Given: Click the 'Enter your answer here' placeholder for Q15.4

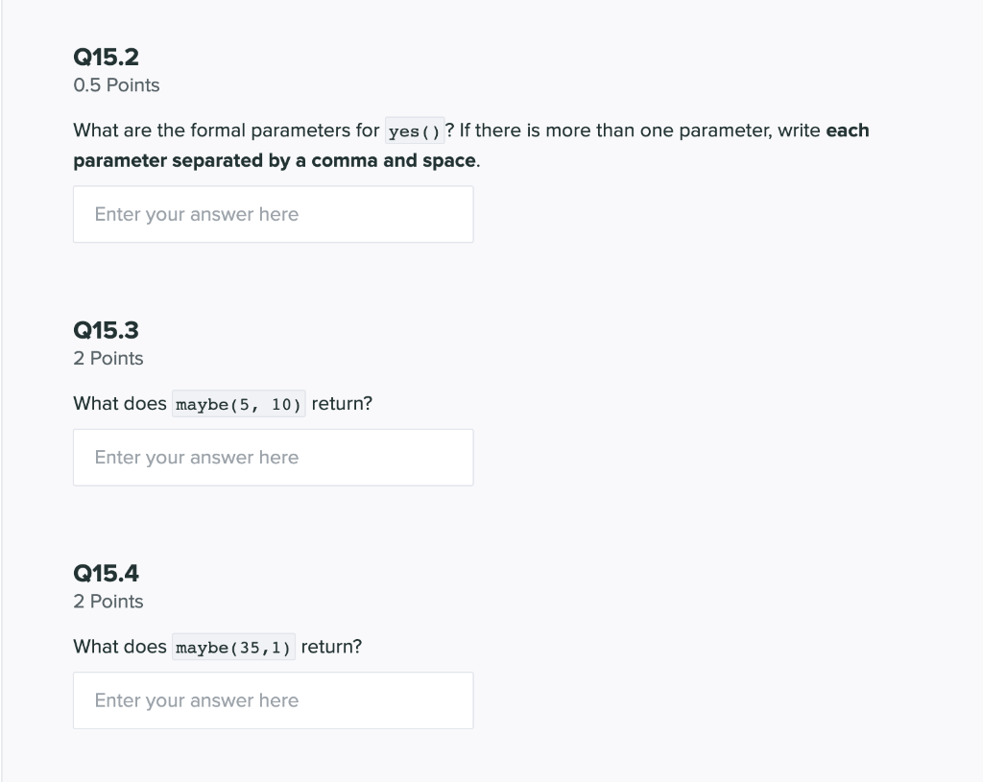Looking at the screenshot, I should pyautogui.click(x=196, y=700).
